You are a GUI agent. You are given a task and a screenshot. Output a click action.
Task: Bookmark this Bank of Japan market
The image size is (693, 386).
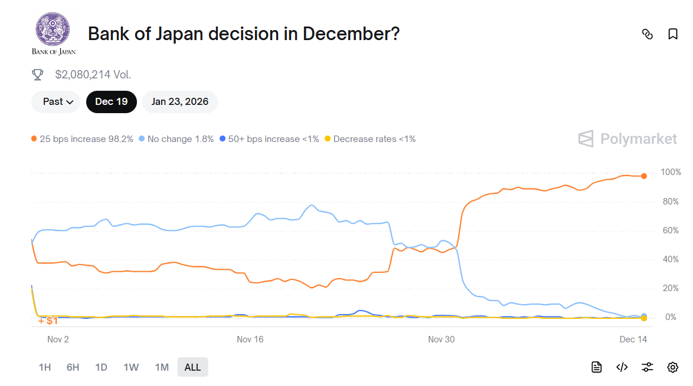coord(672,34)
